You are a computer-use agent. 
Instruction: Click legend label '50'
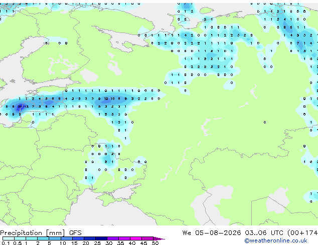click(x=155, y=243)
